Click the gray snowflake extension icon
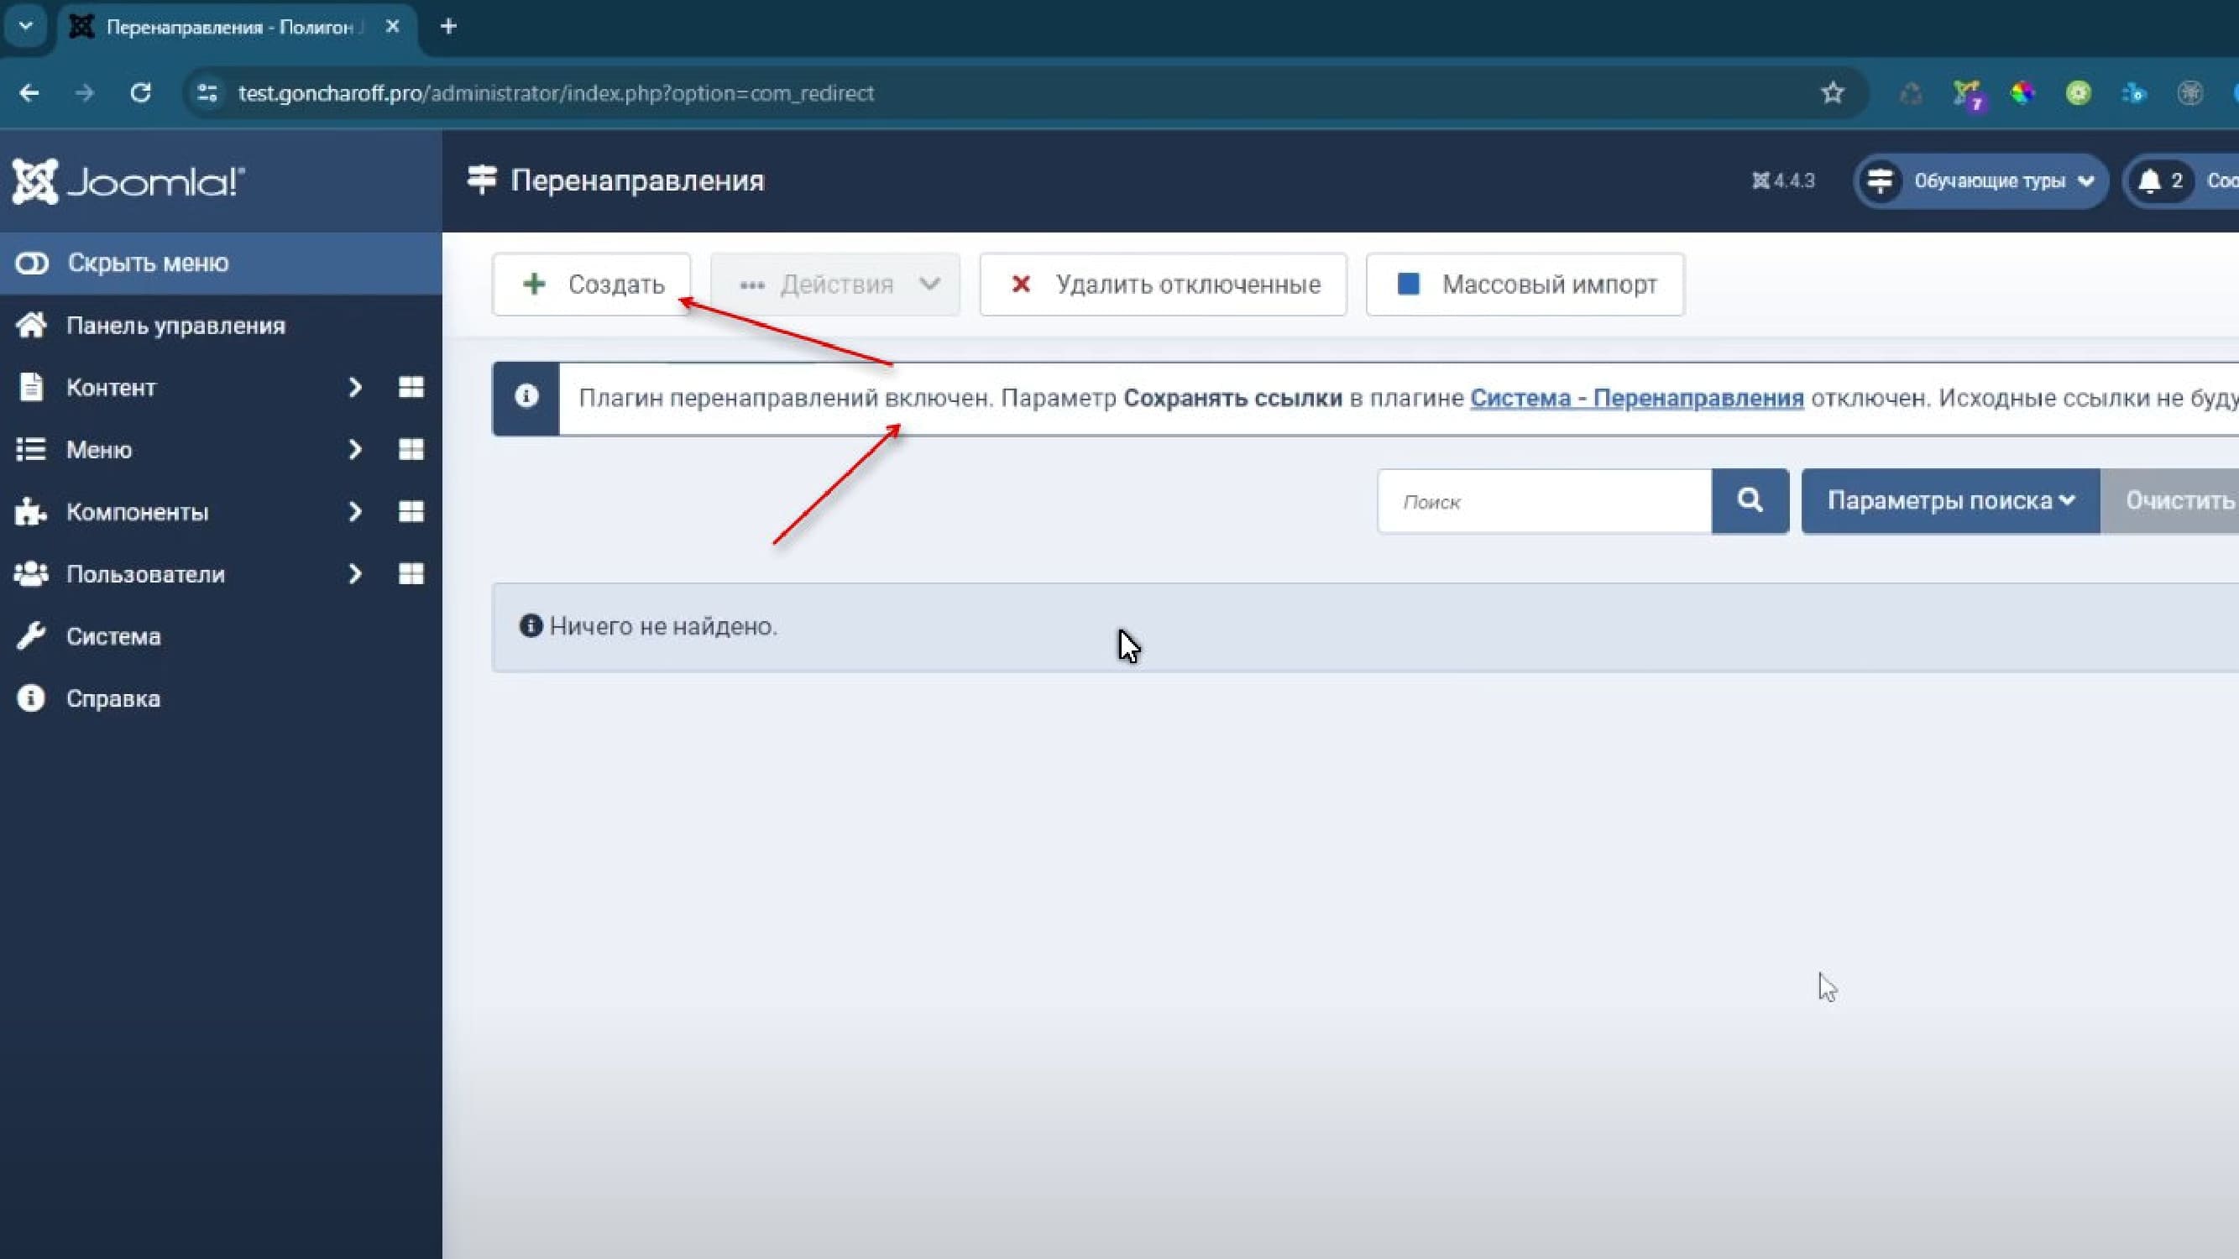Image resolution: width=2239 pixels, height=1259 pixels. click(x=2189, y=93)
